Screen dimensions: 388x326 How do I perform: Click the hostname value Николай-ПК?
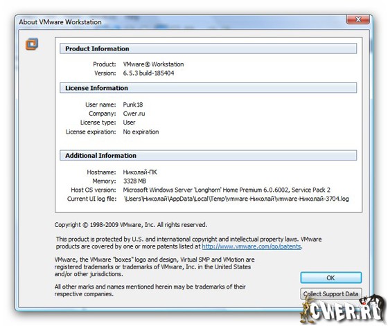pos(140,172)
